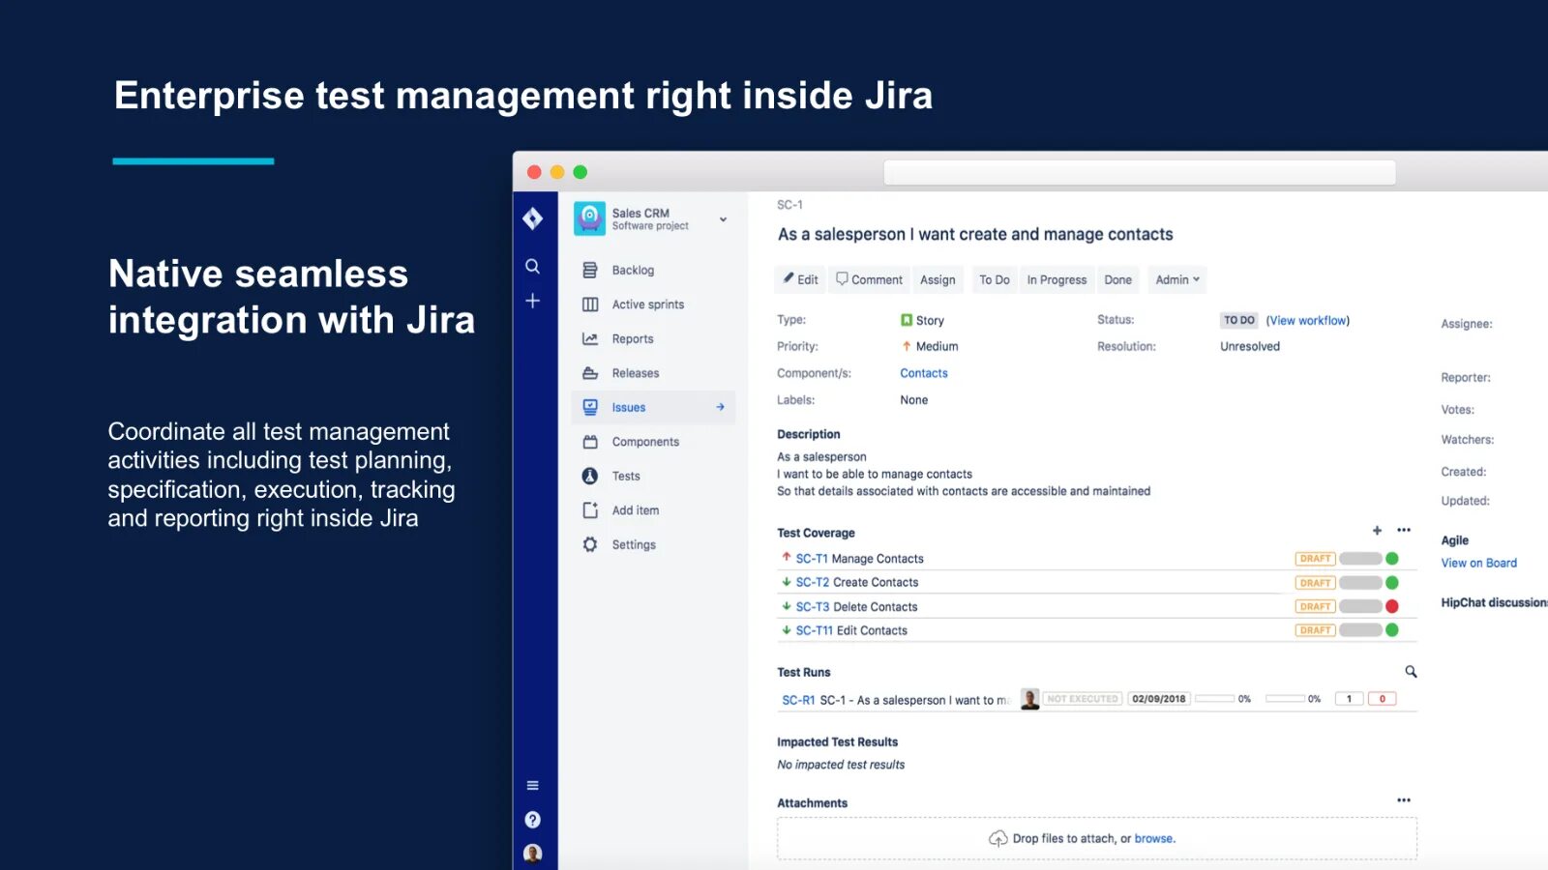This screenshot has height=870, width=1548.
Task: Add test case with Test Coverage plus
Action: click(x=1377, y=531)
